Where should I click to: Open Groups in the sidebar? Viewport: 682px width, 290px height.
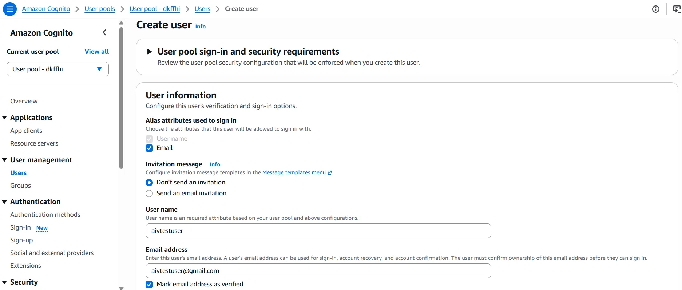[20, 186]
